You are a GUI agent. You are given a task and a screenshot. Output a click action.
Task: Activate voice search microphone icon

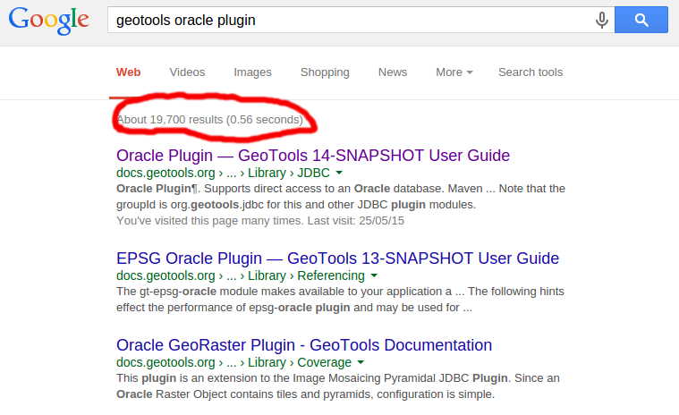(601, 20)
